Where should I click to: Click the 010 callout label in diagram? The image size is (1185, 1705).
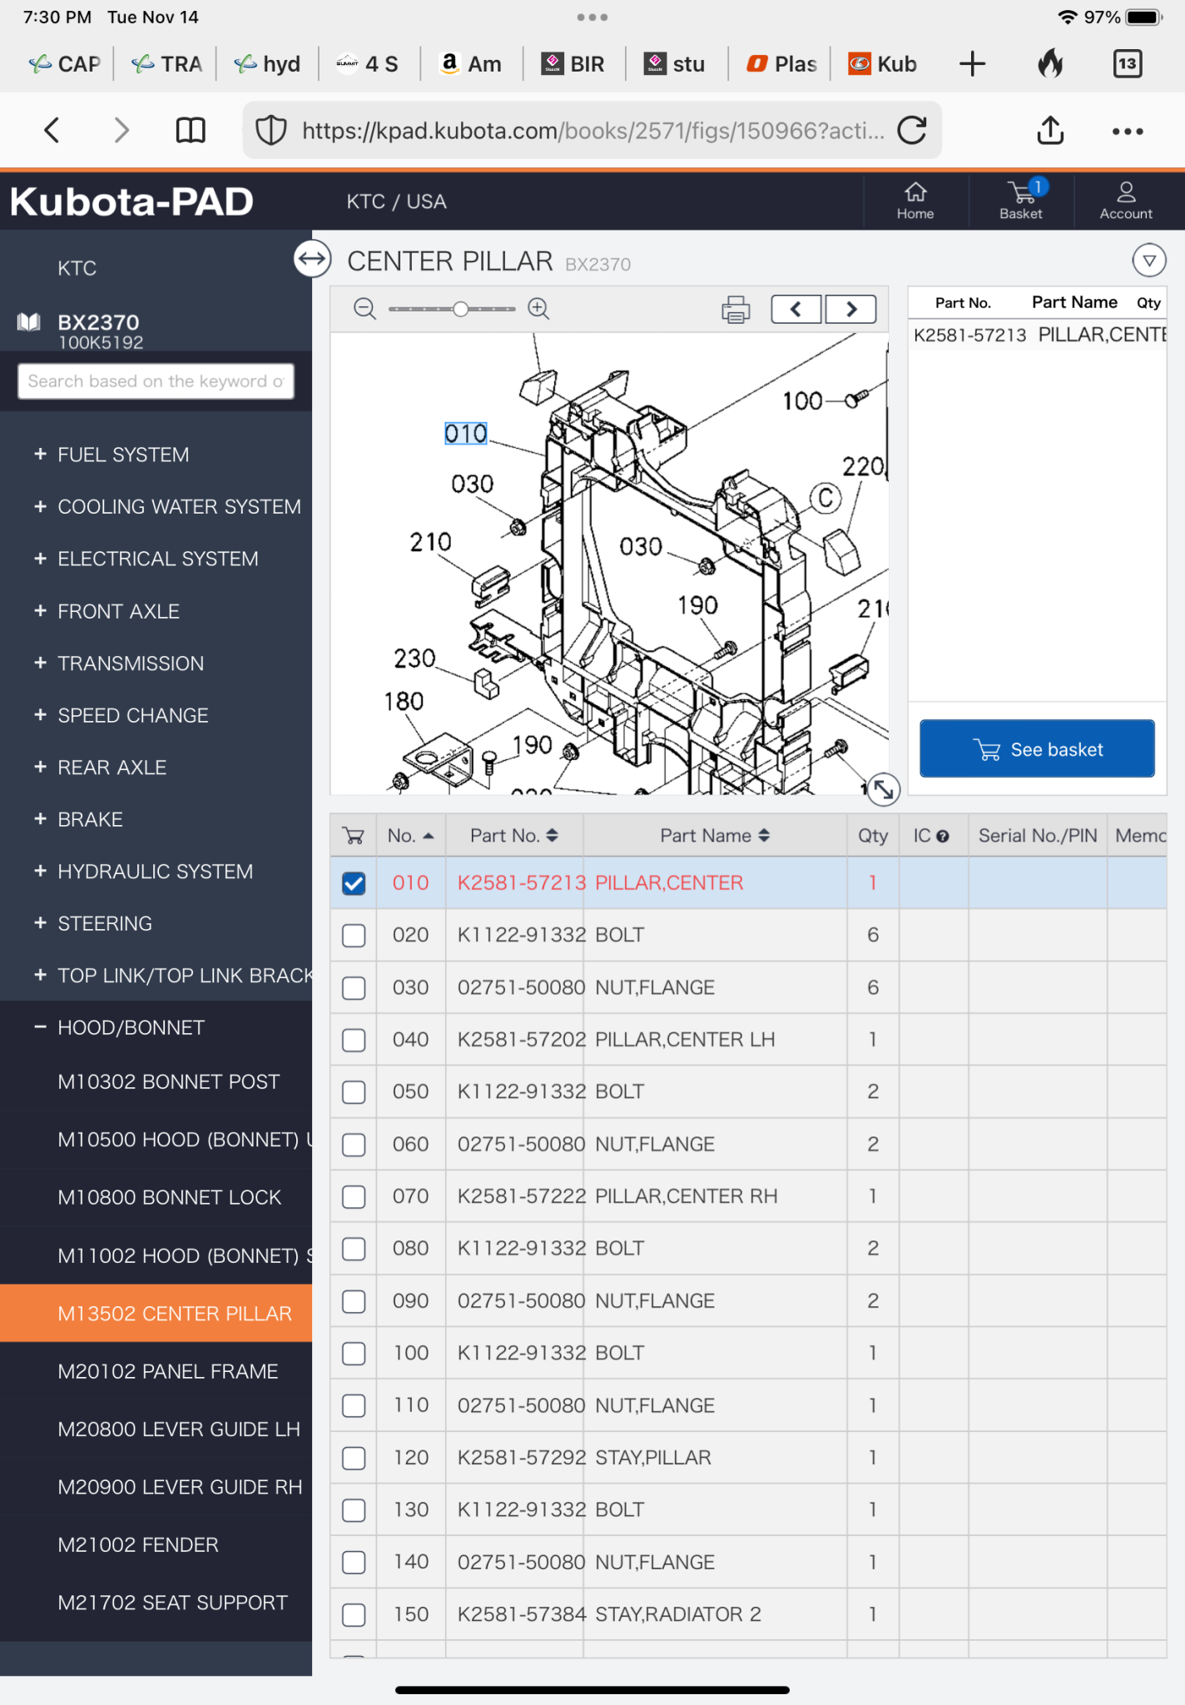(x=465, y=434)
